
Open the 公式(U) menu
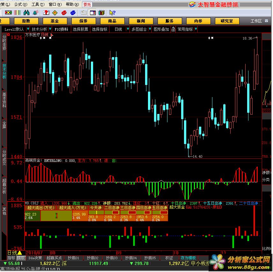click(x=21, y=4)
